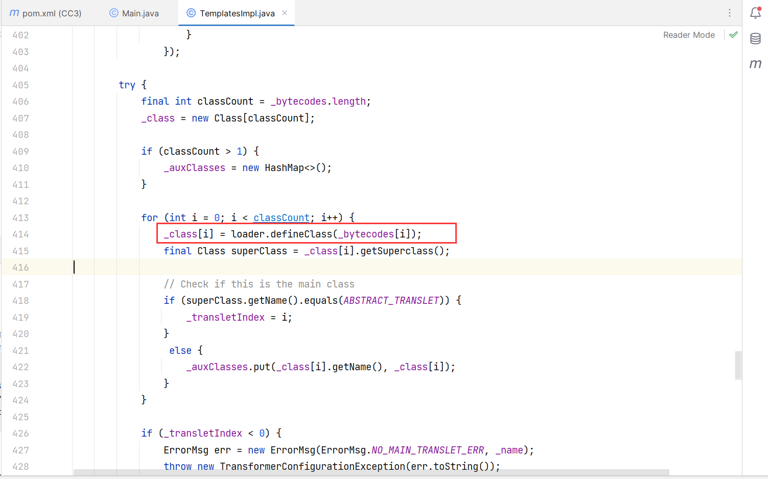The image size is (768, 479).
Task: Click the underlined classCount in the for loop
Action: click(x=281, y=218)
